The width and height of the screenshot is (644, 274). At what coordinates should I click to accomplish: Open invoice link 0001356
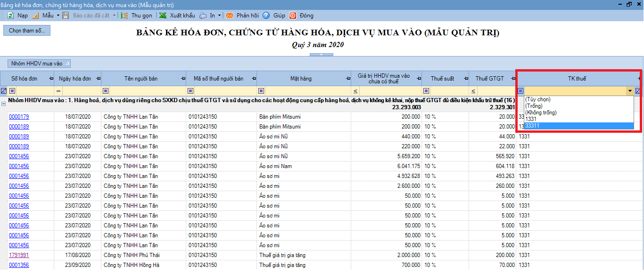coord(19,265)
